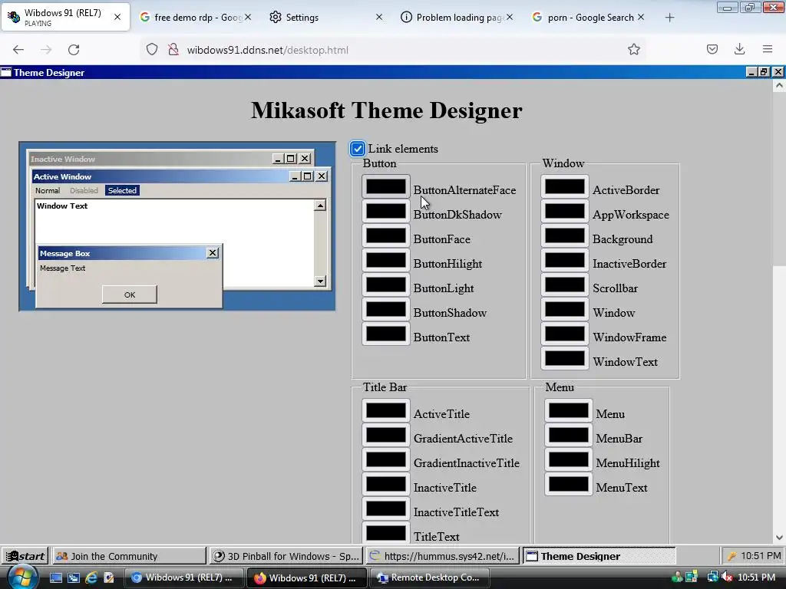This screenshot has height=589, width=786.
Task: Open the ButtonShadow color picker
Action: coord(385,309)
